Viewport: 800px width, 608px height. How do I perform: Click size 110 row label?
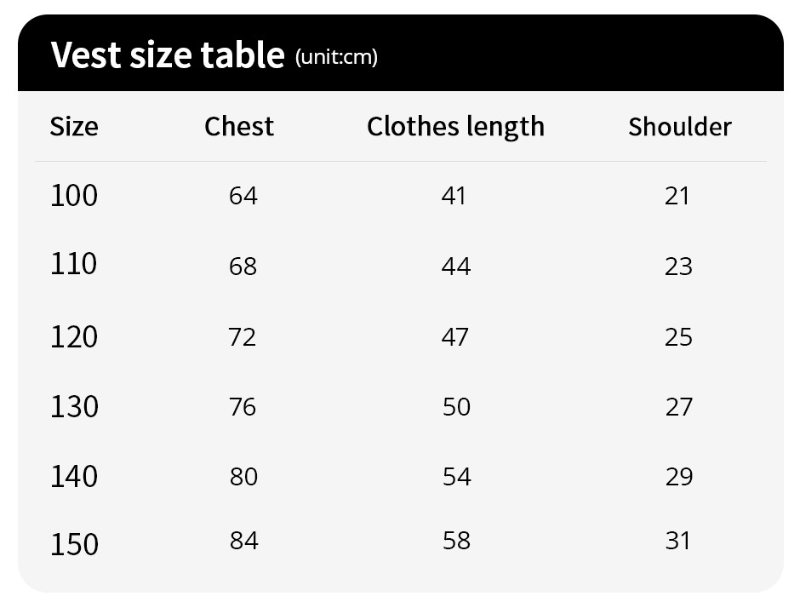(73, 265)
